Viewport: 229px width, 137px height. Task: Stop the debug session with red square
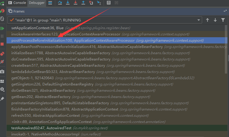tap(2, 44)
